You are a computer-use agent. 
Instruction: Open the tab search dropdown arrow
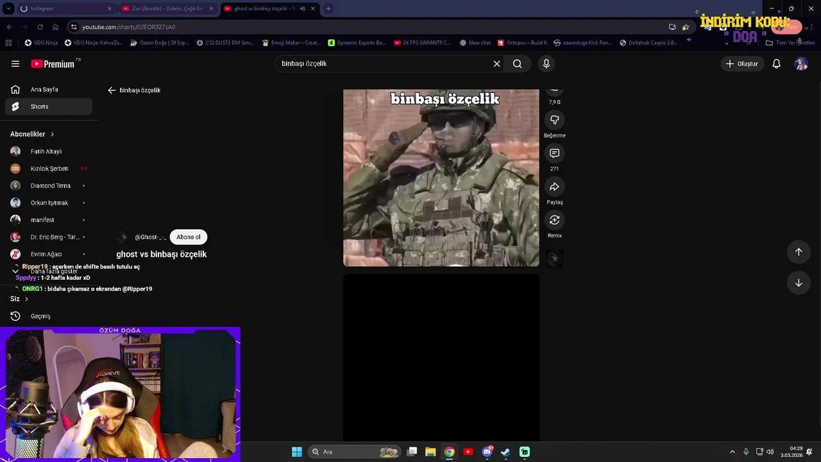[x=8, y=8]
